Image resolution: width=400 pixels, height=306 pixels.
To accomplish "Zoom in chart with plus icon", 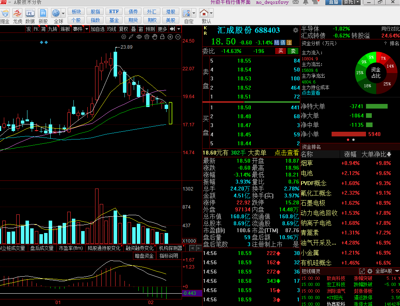I will coord(170,37).
